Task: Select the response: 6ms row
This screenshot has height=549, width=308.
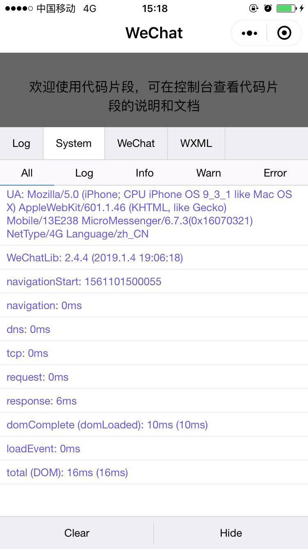Action: pos(154,401)
